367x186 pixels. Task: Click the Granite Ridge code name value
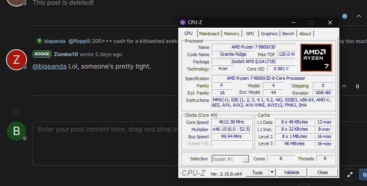click(x=233, y=54)
